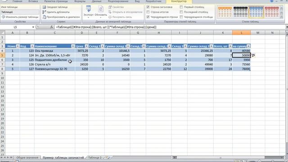288x162 pixels.
Task: Enable the Последний столбец checkbox
Action: point(181,12)
